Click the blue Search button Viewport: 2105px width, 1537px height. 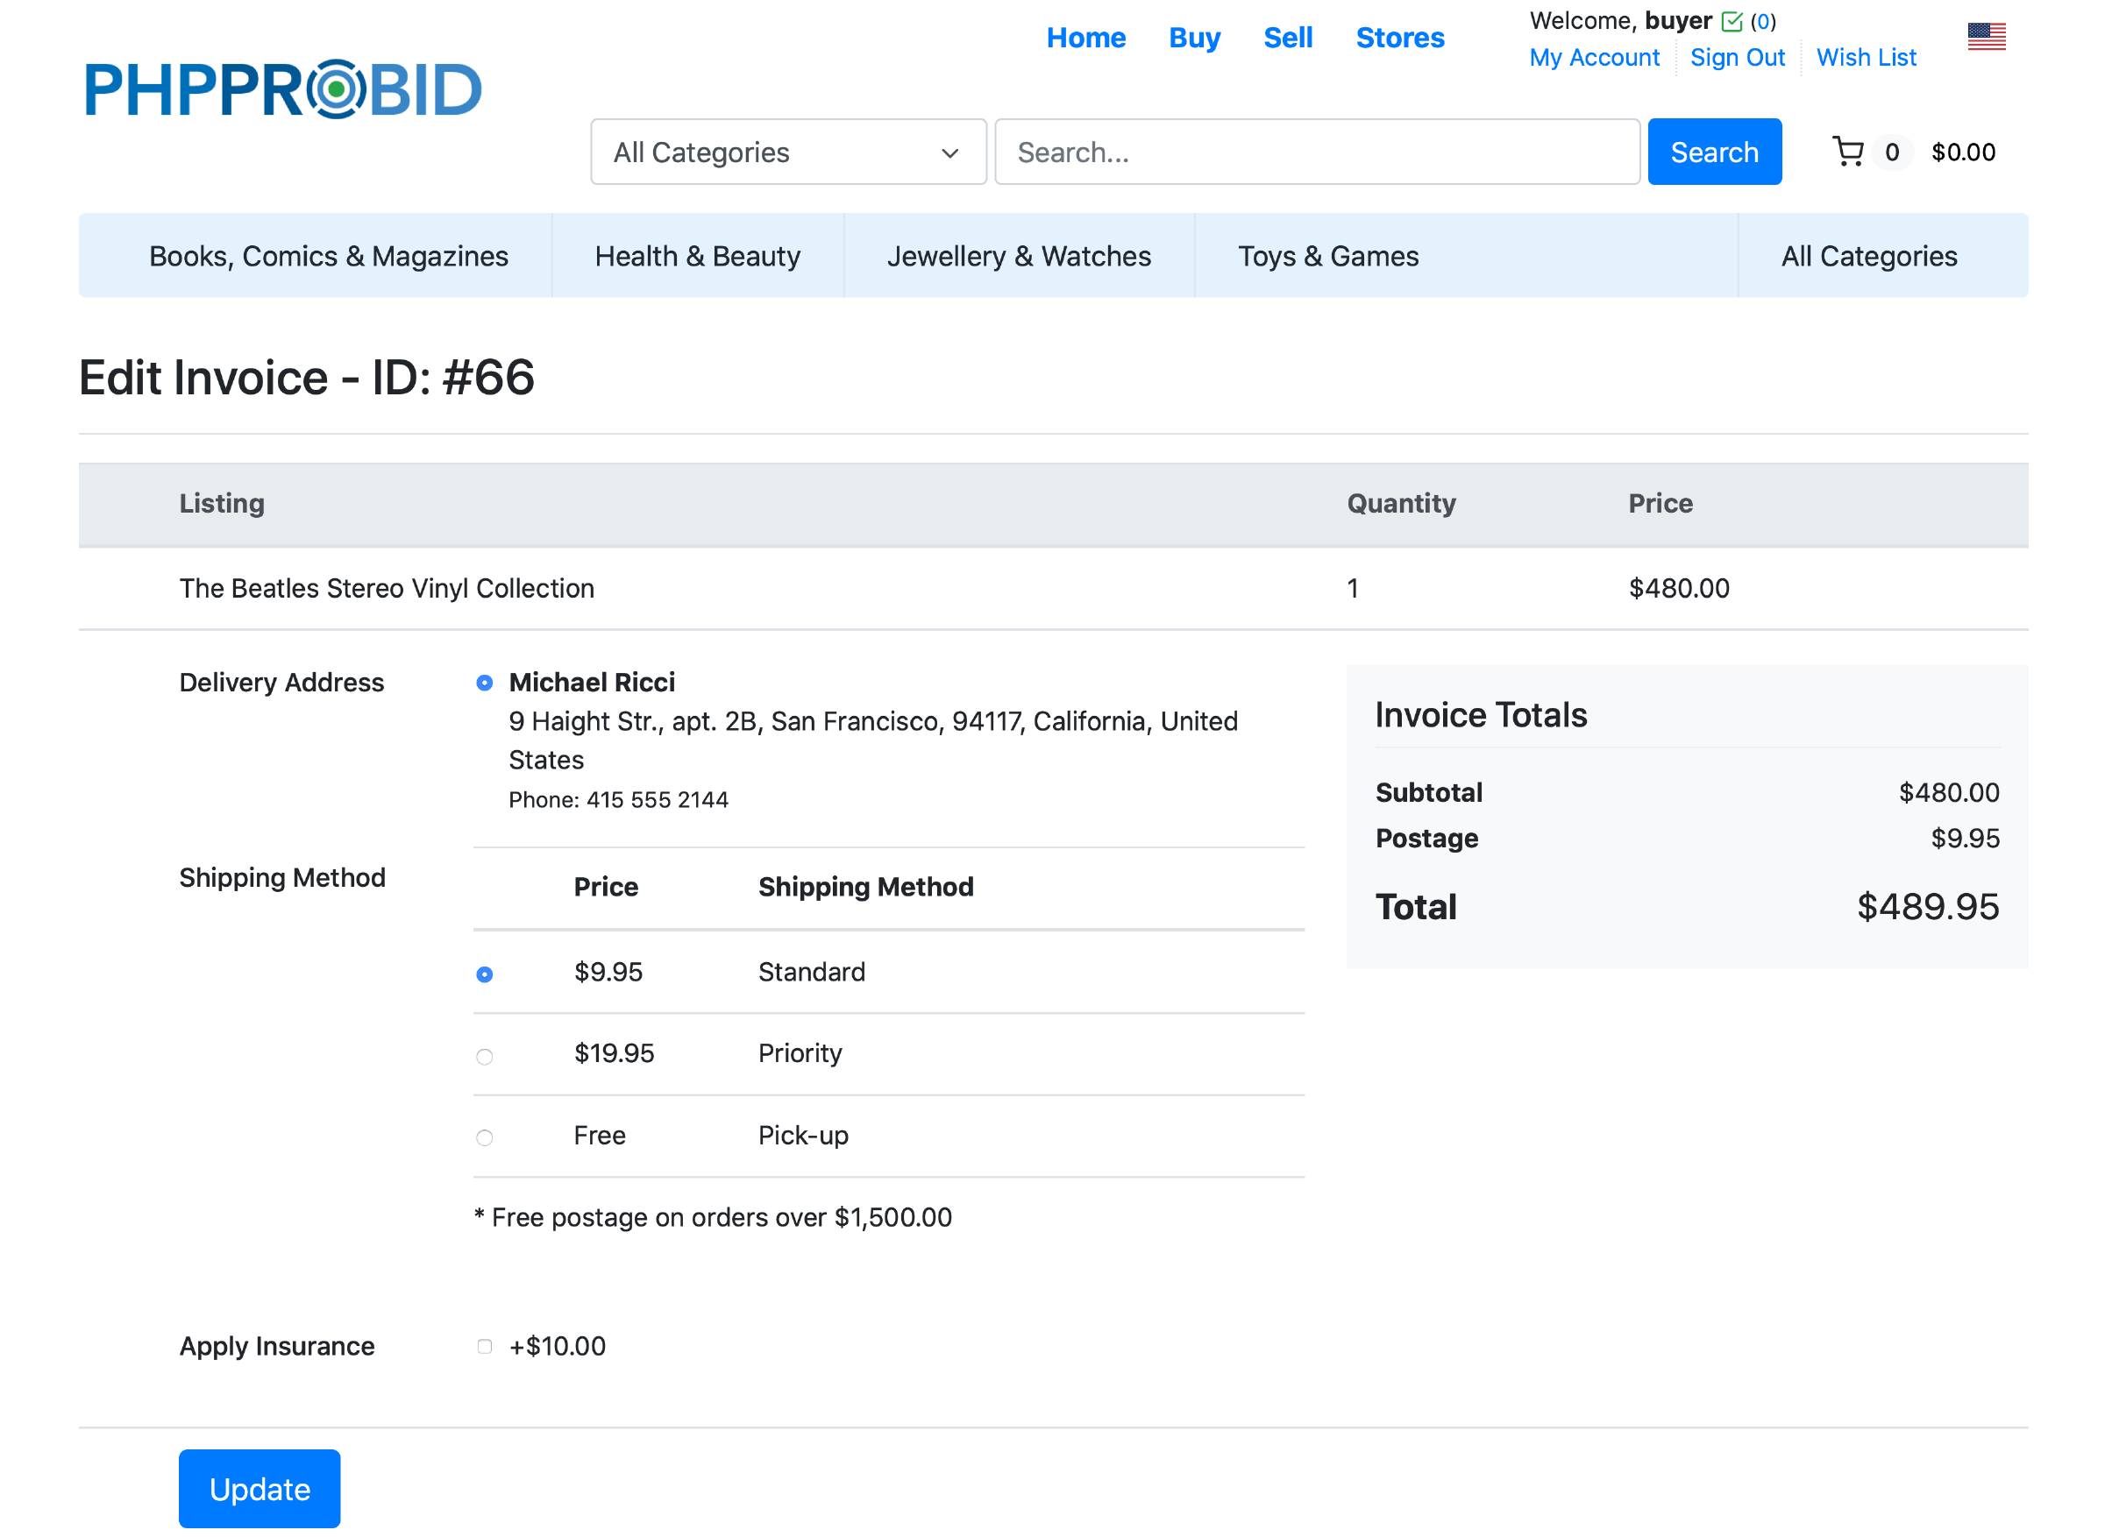point(1713,152)
